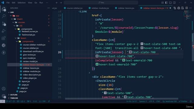Collapse the (main) folder

pos(12,19)
